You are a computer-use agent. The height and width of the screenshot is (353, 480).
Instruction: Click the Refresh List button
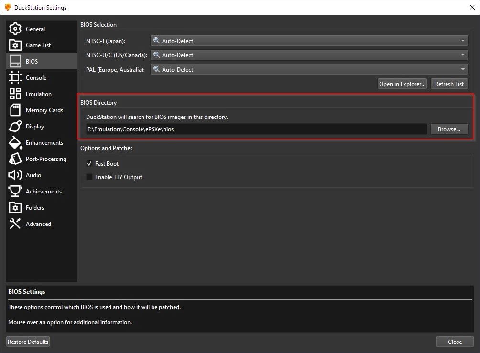coord(449,84)
